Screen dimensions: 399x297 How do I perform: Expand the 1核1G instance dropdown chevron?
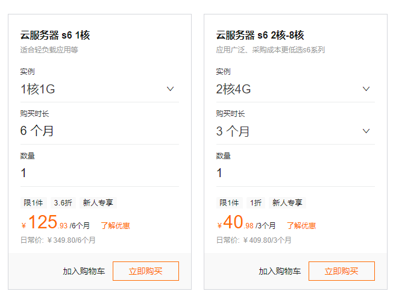[170, 89]
